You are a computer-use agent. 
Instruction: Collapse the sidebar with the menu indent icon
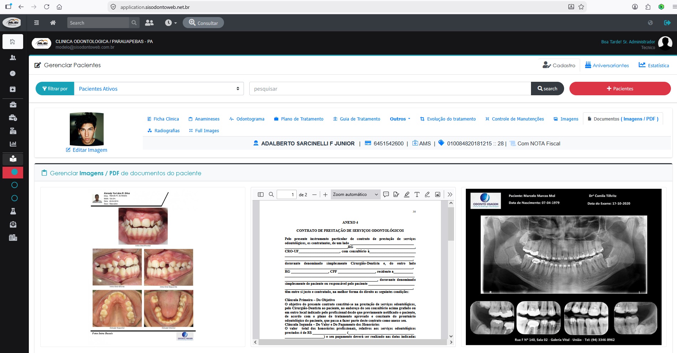pyautogui.click(x=36, y=23)
